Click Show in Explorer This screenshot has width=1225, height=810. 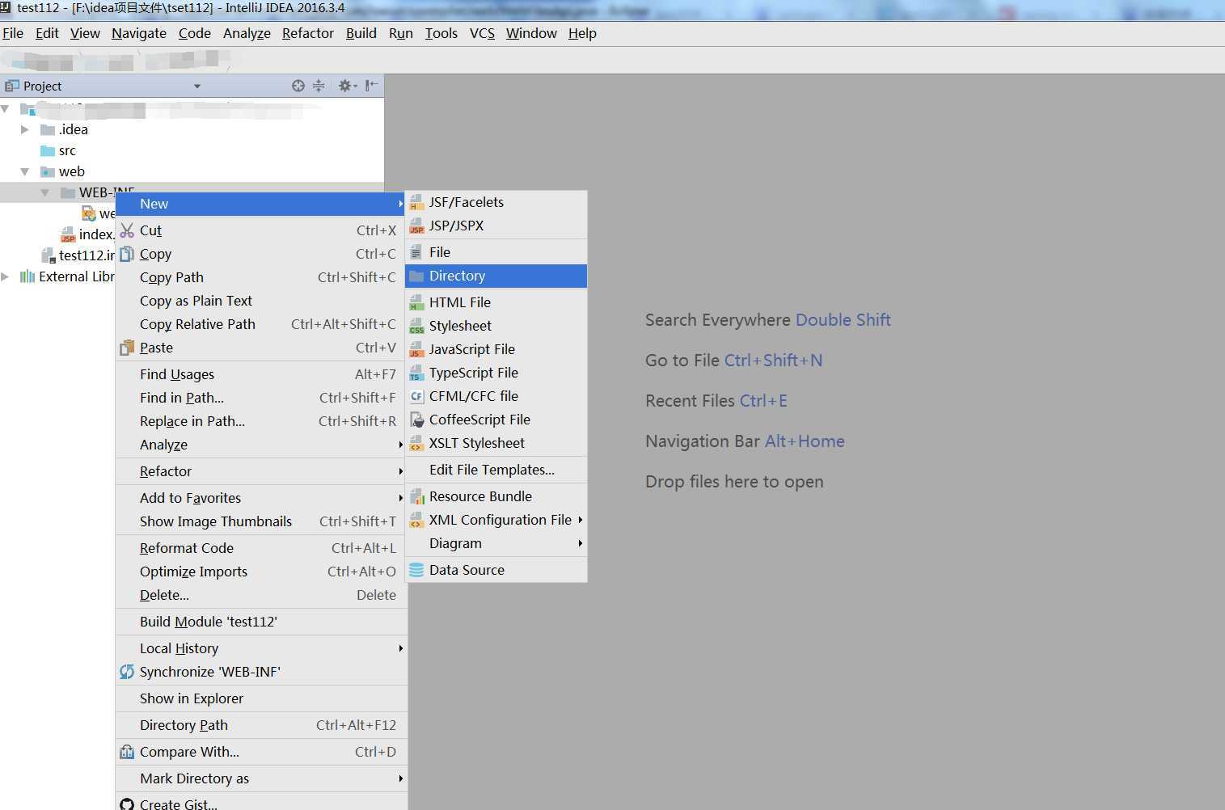click(261, 698)
